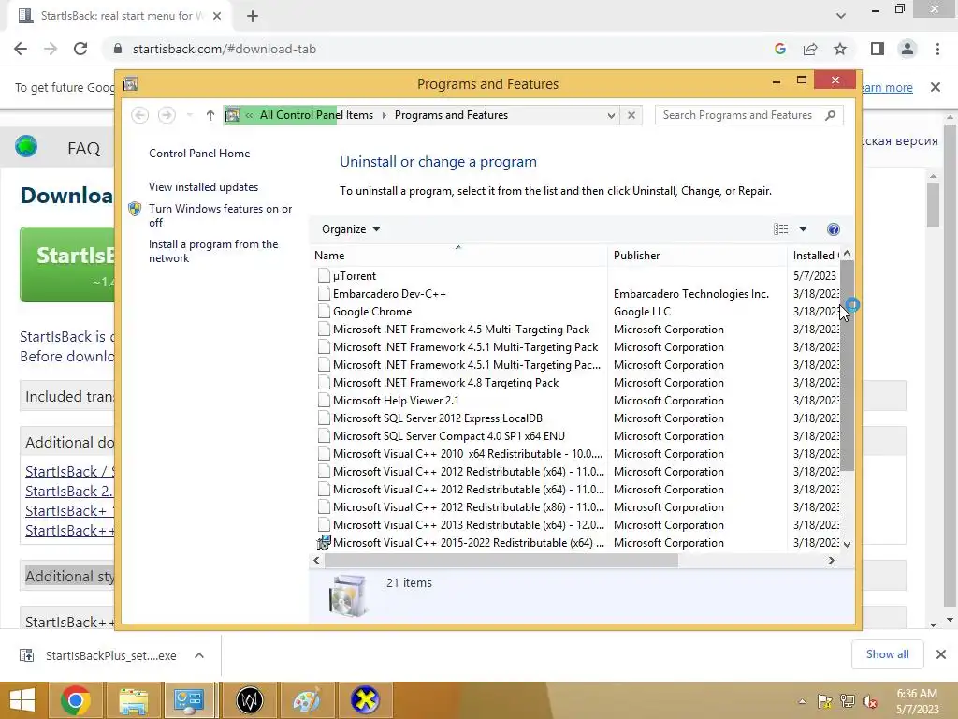Expand the Organize dropdown

[x=351, y=229]
